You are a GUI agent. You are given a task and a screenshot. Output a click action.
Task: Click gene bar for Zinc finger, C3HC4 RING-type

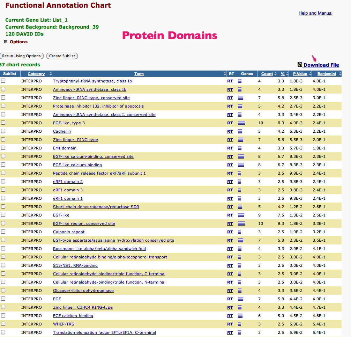pos(239,307)
